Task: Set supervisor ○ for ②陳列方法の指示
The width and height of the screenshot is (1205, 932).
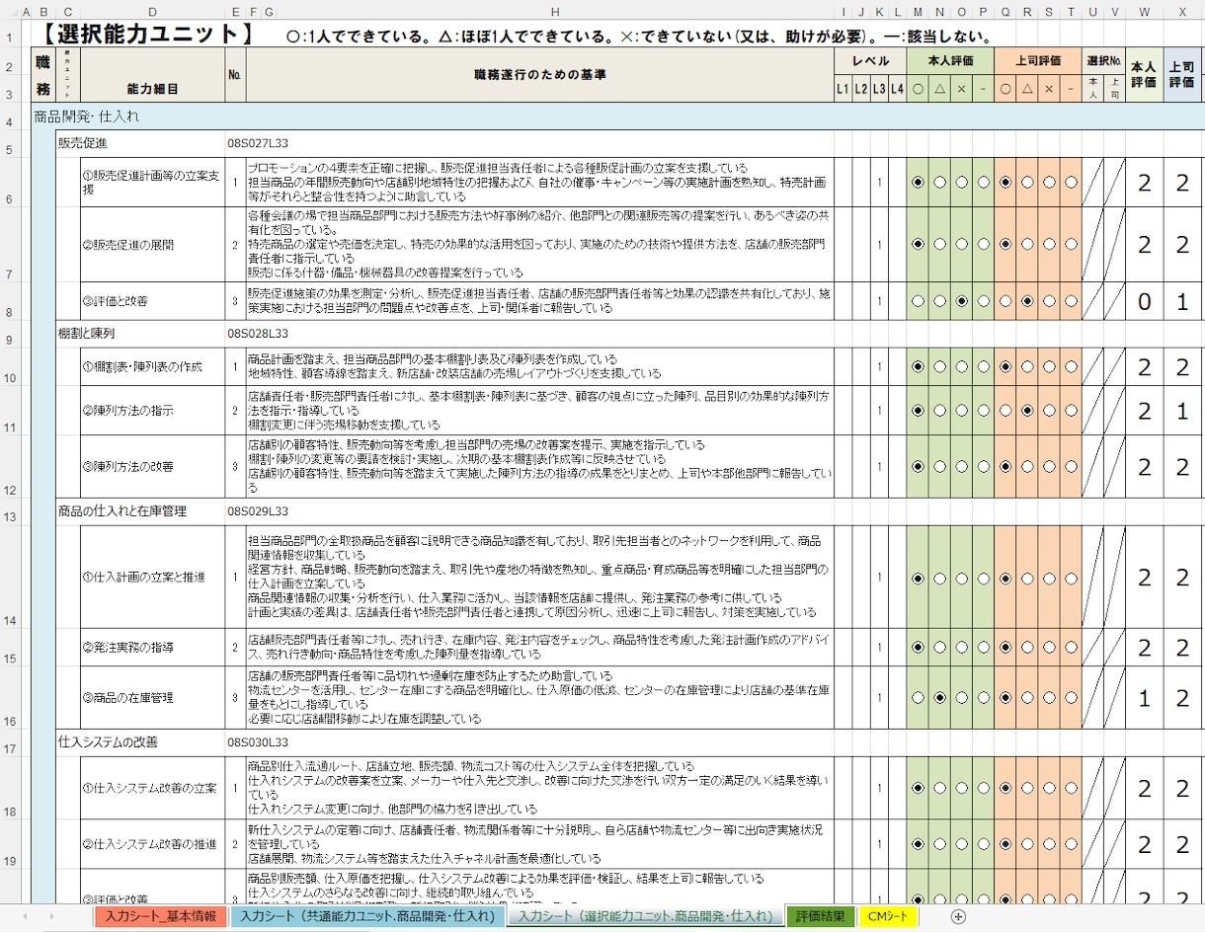Action: click(x=1005, y=410)
